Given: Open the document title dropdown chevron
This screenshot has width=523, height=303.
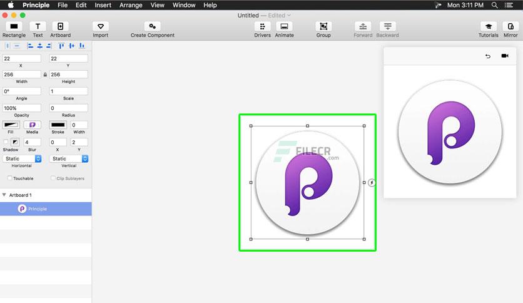Looking at the screenshot, I should pyautogui.click(x=289, y=16).
